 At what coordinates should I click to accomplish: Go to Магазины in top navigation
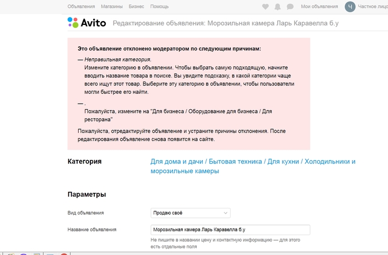pyautogui.click(x=112, y=7)
